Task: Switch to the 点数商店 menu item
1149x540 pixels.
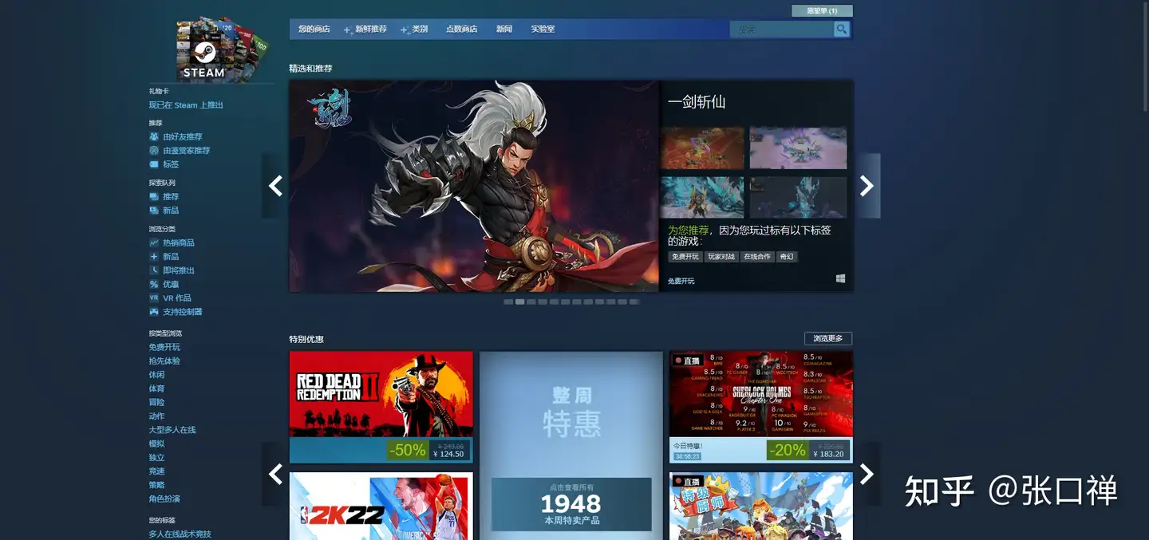Action: (x=462, y=29)
